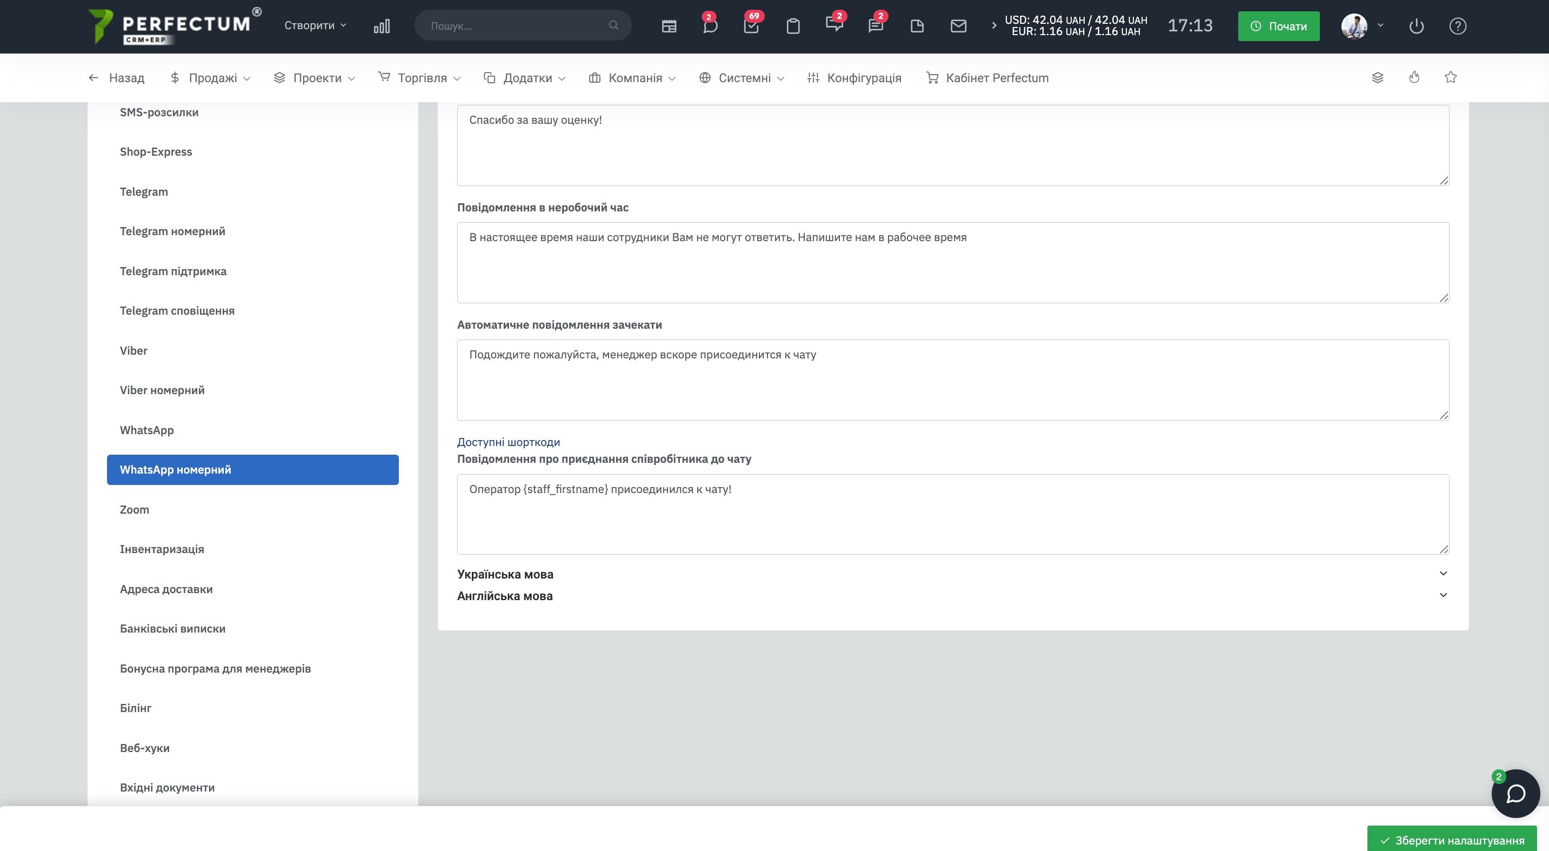This screenshot has height=851, width=1549.
Task: Click the power logout icon
Action: point(1416,26)
